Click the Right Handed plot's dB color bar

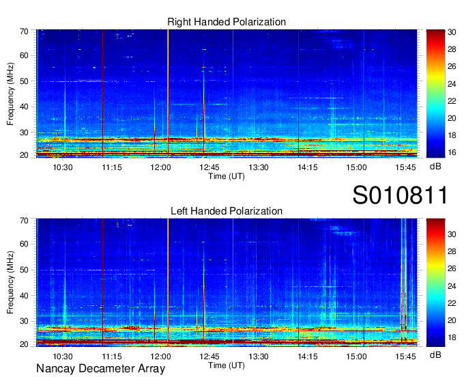435,94
